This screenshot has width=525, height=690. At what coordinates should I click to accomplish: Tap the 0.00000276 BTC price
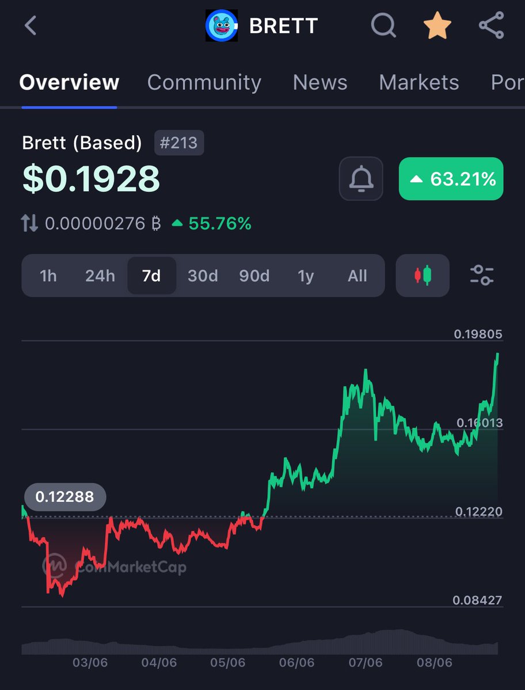click(103, 223)
